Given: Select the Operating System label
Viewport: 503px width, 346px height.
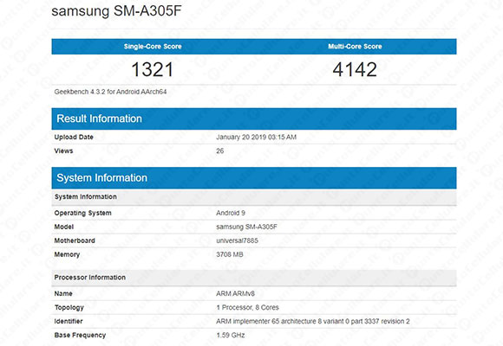Looking at the screenshot, I should (82, 213).
